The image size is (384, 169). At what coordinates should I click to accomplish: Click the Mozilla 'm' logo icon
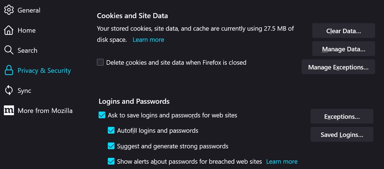coord(9,110)
